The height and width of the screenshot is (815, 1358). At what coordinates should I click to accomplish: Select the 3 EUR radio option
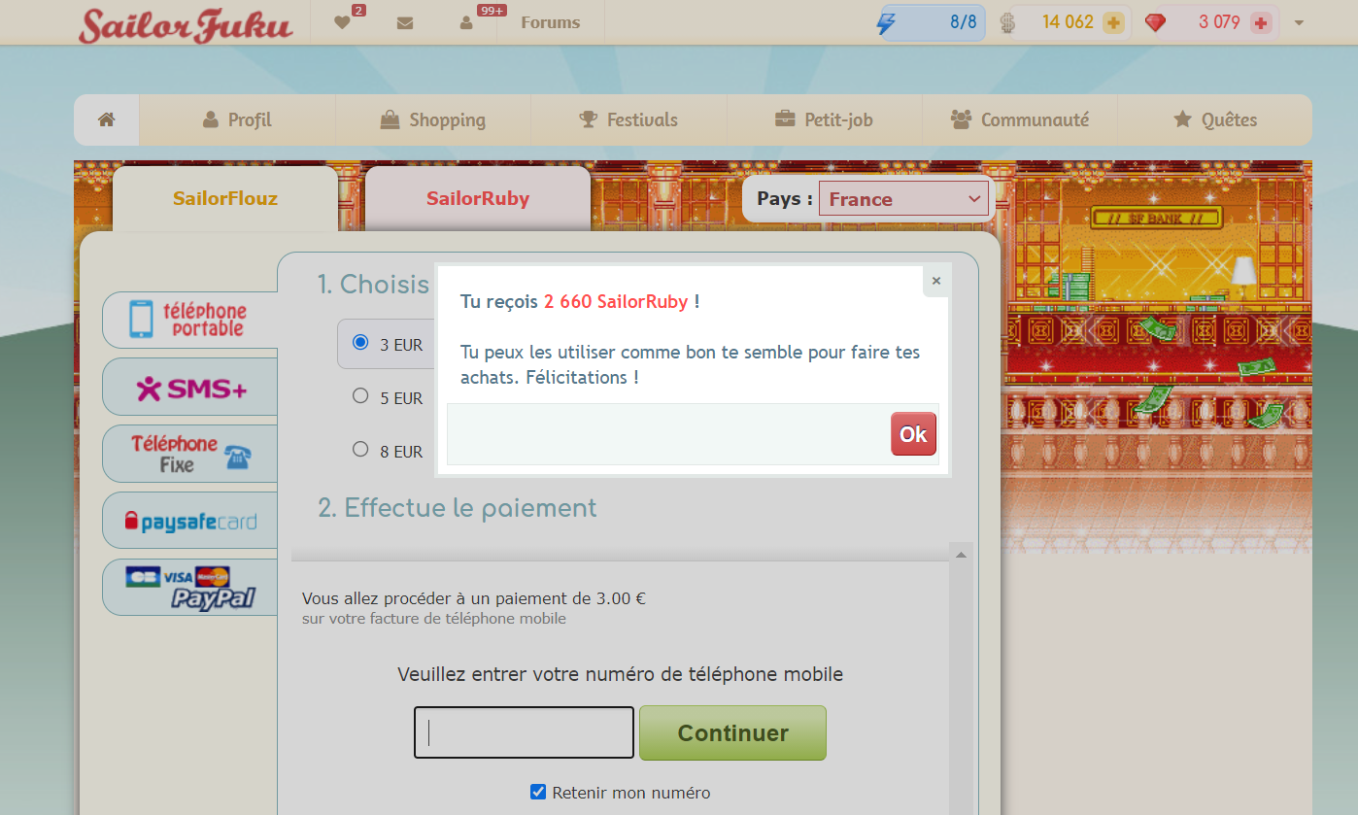(360, 343)
